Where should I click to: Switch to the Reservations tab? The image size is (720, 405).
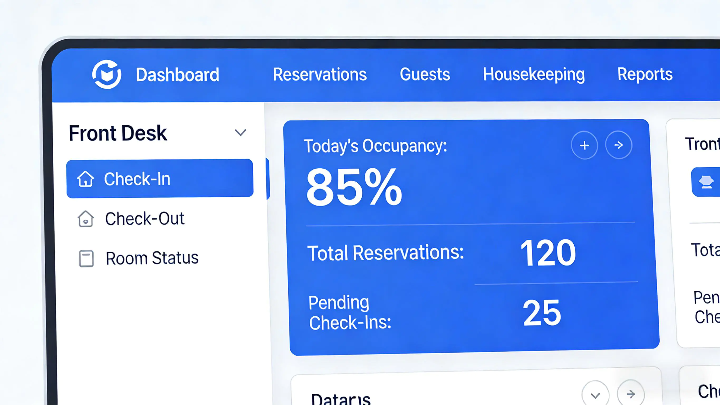click(x=319, y=74)
